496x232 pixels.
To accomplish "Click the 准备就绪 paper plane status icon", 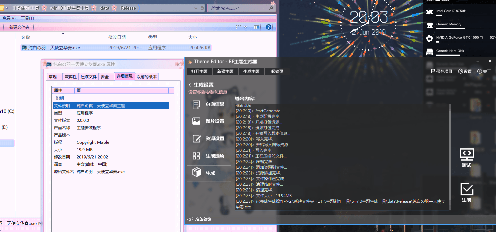I will 190,219.
